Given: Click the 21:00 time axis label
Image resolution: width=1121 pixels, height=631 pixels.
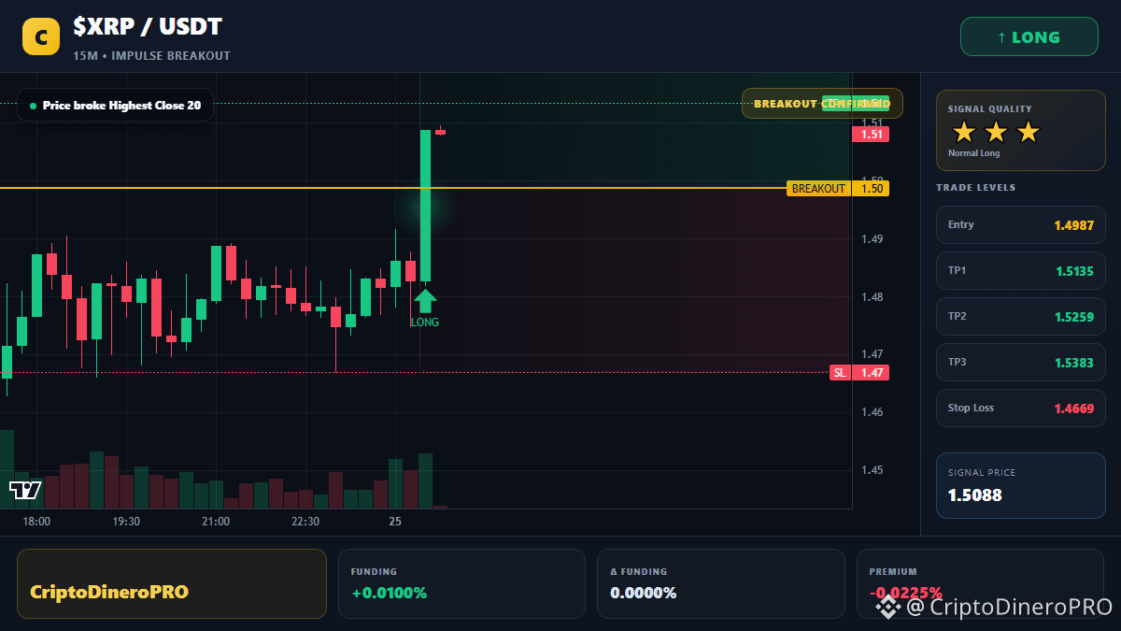Looking at the screenshot, I should 216,522.
